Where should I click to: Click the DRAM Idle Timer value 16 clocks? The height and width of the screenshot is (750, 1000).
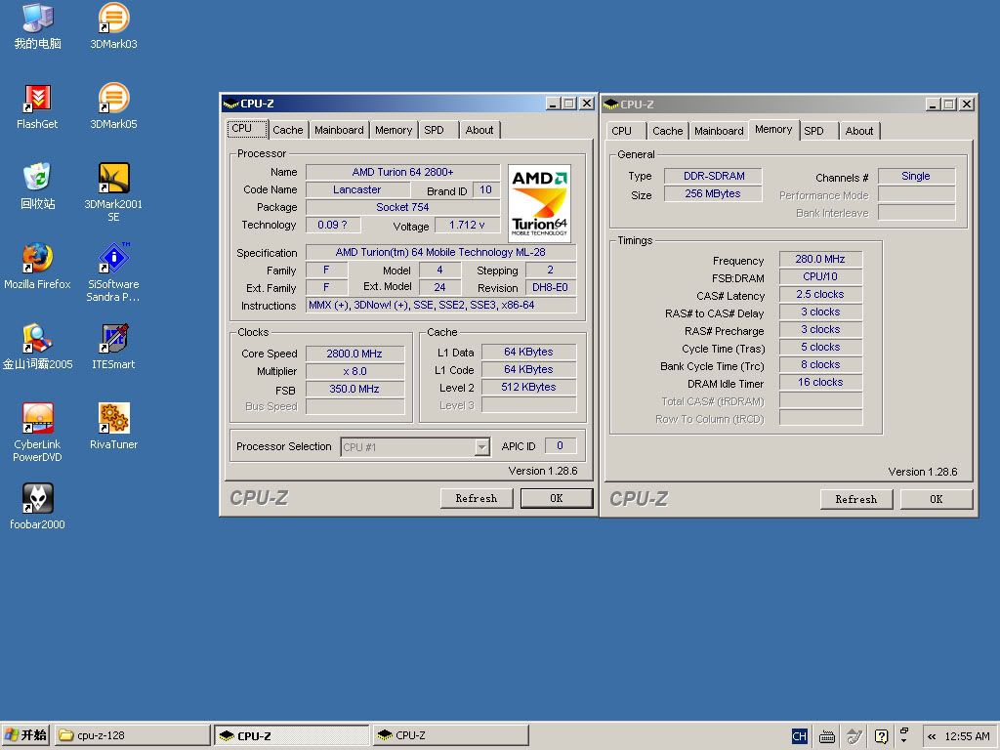820,383
